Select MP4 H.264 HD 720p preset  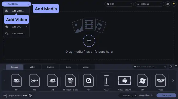[71, 80]
